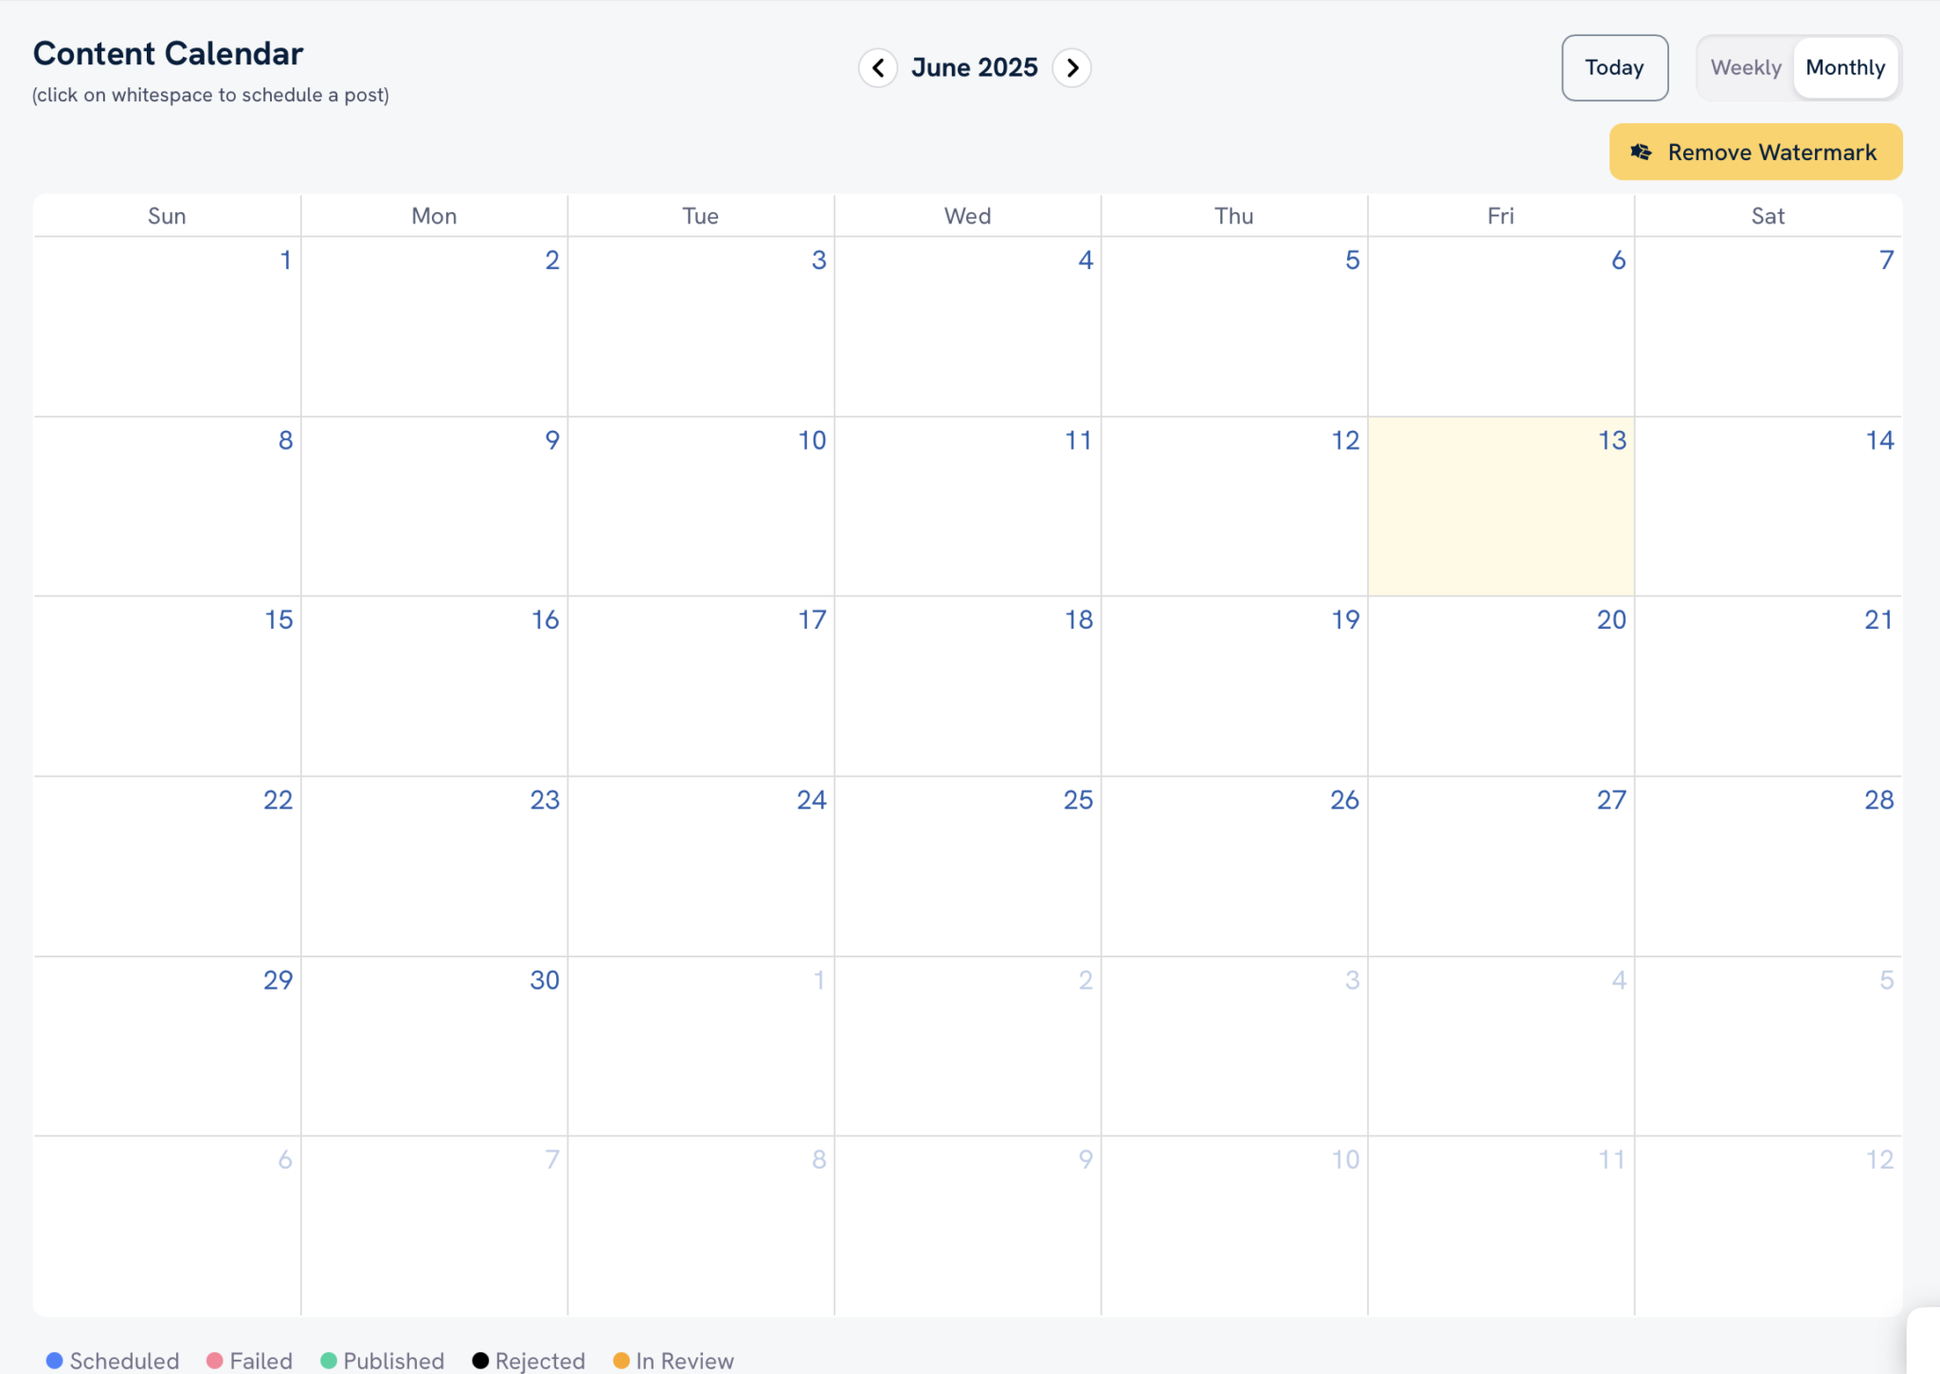Click the green Published status dot
The width and height of the screenshot is (1940, 1374).
coord(329,1361)
